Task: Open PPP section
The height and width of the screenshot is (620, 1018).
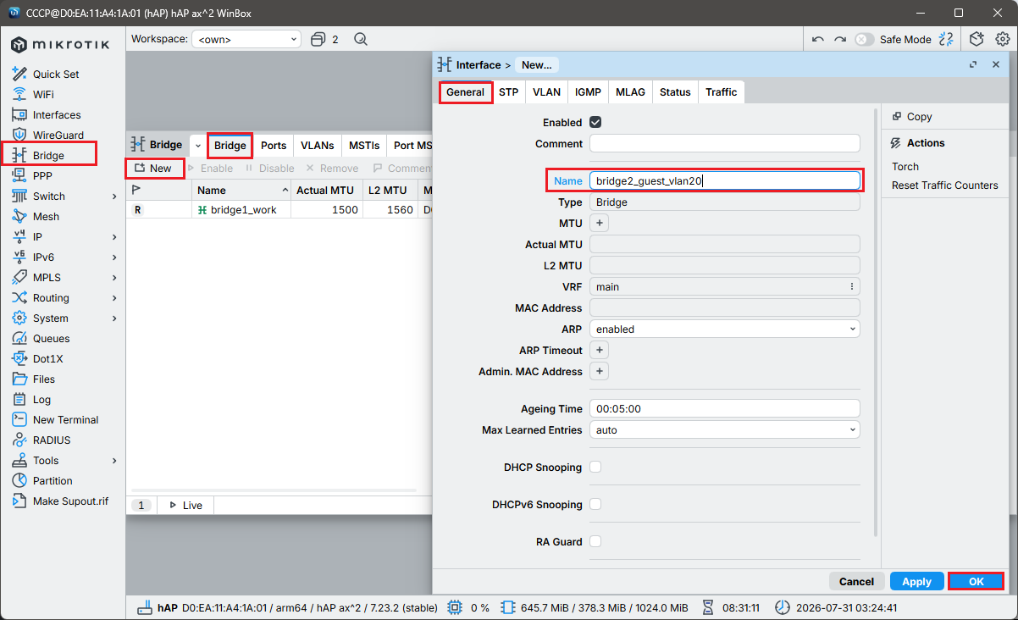Action: [x=42, y=175]
